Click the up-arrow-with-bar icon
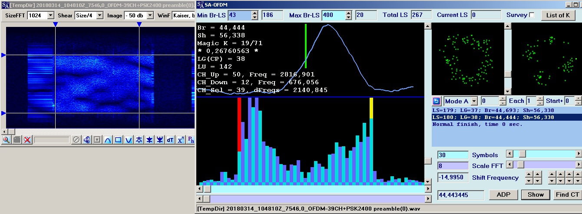This screenshot has width=582, height=214. coord(139,140)
